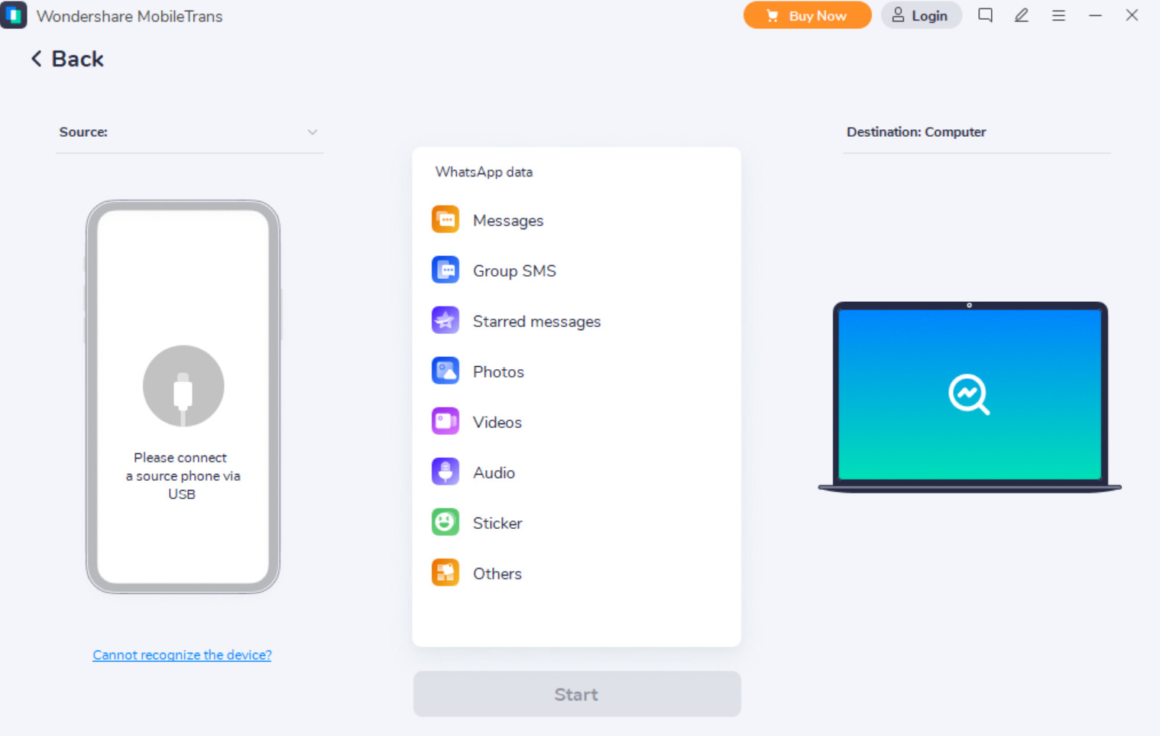Screen dimensions: 1160x736
Task: Click the greyed-out Start button
Action: pyautogui.click(x=577, y=694)
